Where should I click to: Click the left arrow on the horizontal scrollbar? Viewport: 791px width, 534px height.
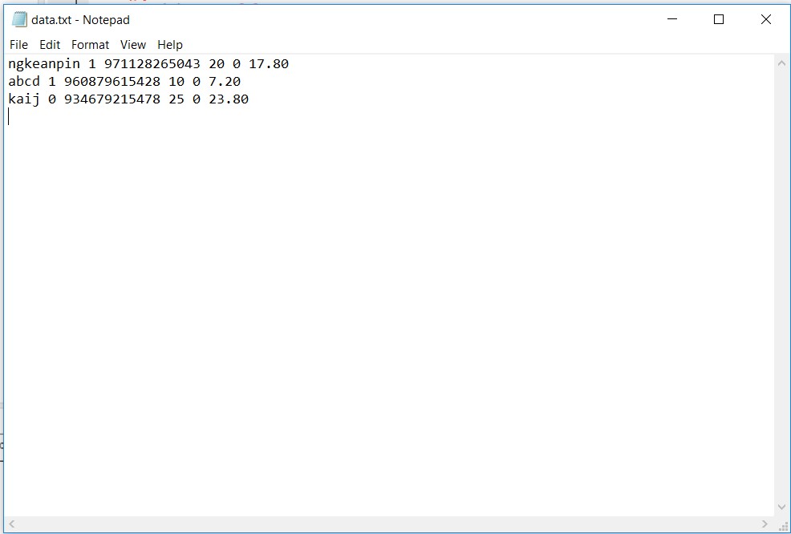pyautogui.click(x=11, y=522)
